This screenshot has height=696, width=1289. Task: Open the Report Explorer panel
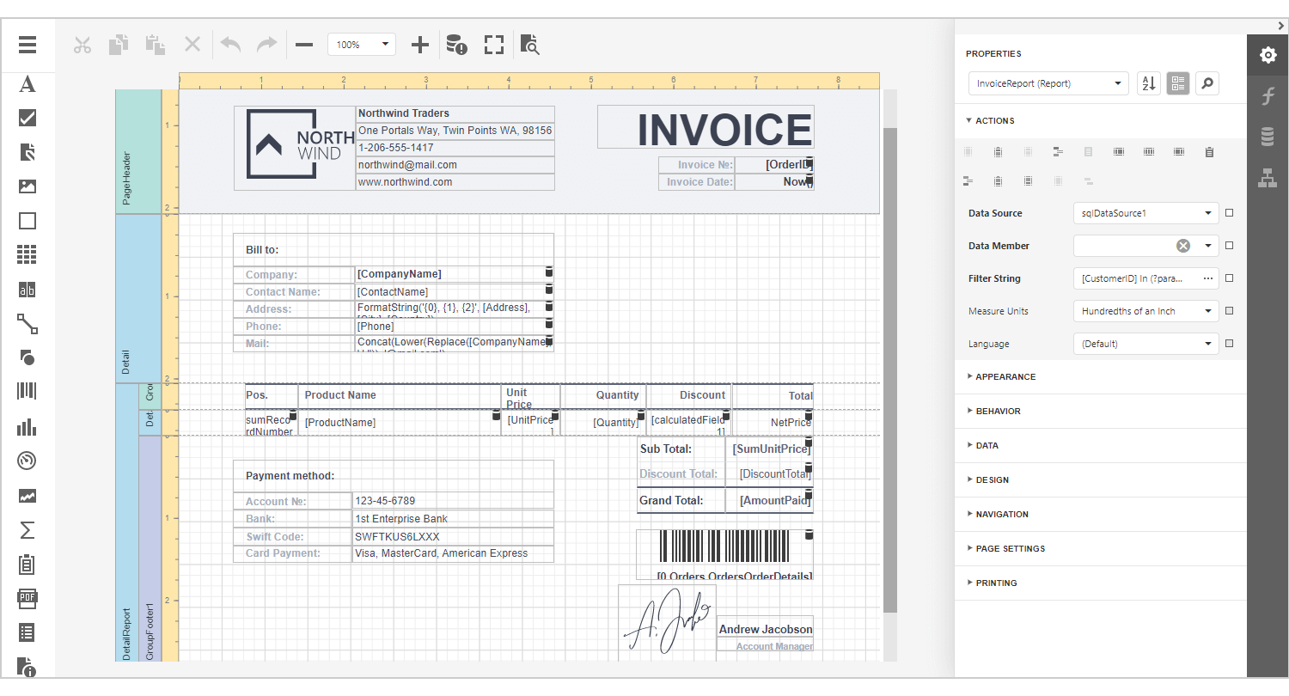tap(1268, 178)
